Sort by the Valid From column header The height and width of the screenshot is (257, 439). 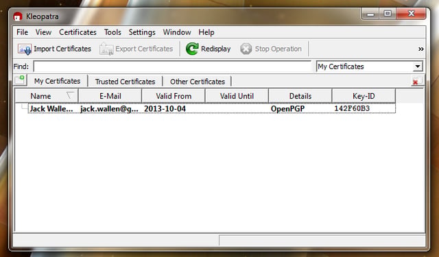[x=174, y=96]
